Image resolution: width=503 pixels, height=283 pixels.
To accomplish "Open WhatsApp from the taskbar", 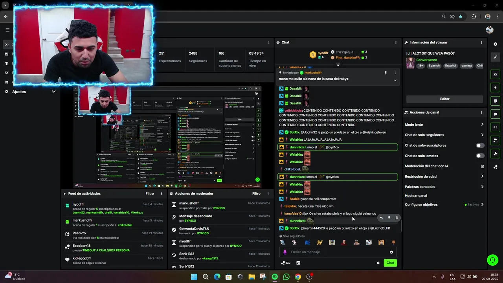I will [286, 277].
